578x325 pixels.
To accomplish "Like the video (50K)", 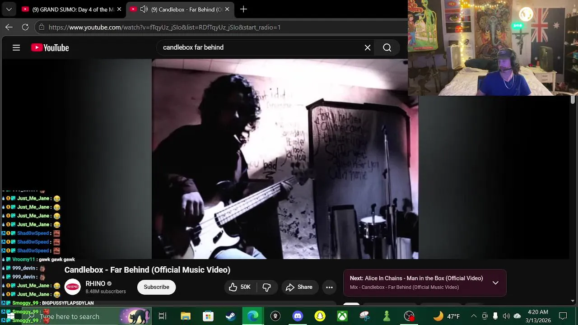I will [x=239, y=287].
